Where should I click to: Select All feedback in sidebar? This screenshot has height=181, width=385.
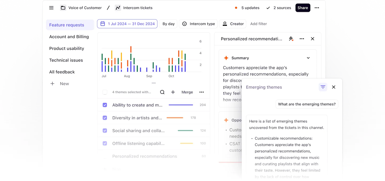tap(62, 72)
